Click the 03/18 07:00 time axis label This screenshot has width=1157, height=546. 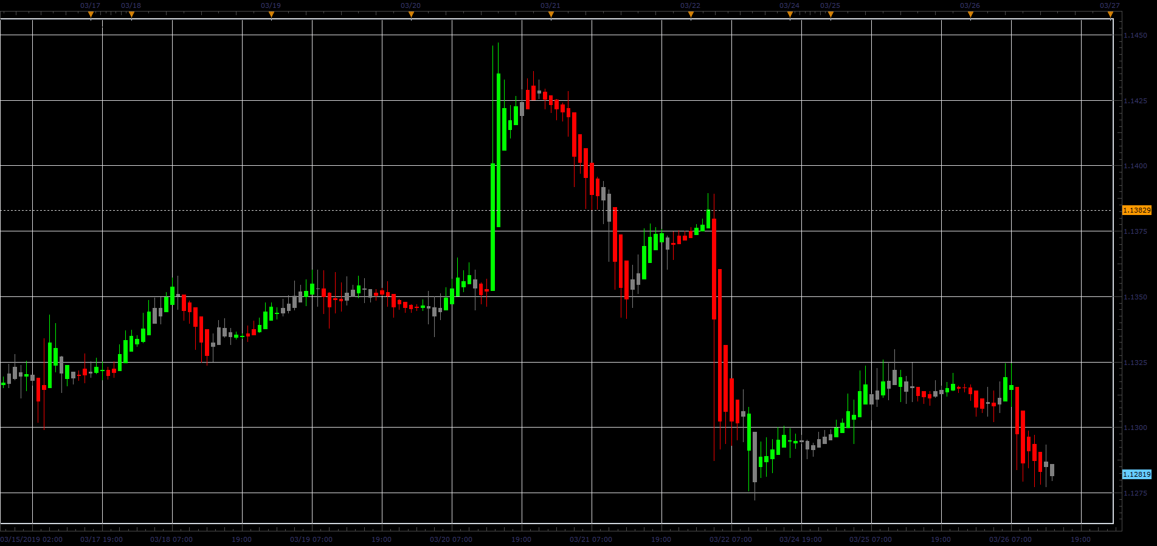pos(171,539)
